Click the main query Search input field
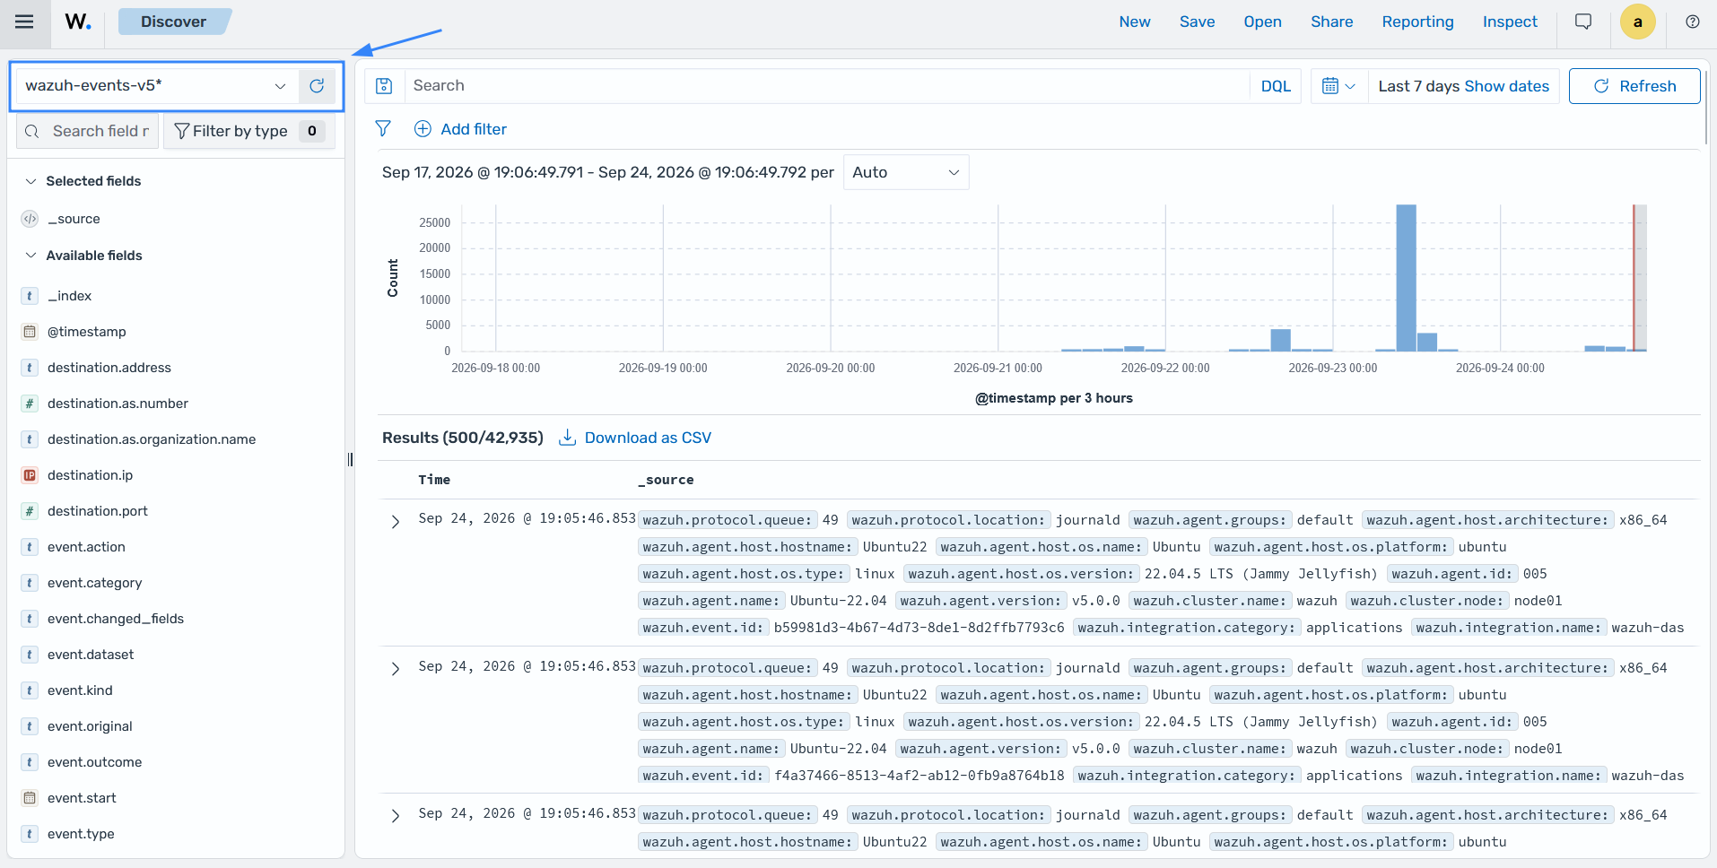 (x=826, y=86)
